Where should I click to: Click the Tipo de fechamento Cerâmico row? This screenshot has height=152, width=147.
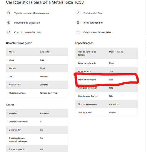pos(106,104)
